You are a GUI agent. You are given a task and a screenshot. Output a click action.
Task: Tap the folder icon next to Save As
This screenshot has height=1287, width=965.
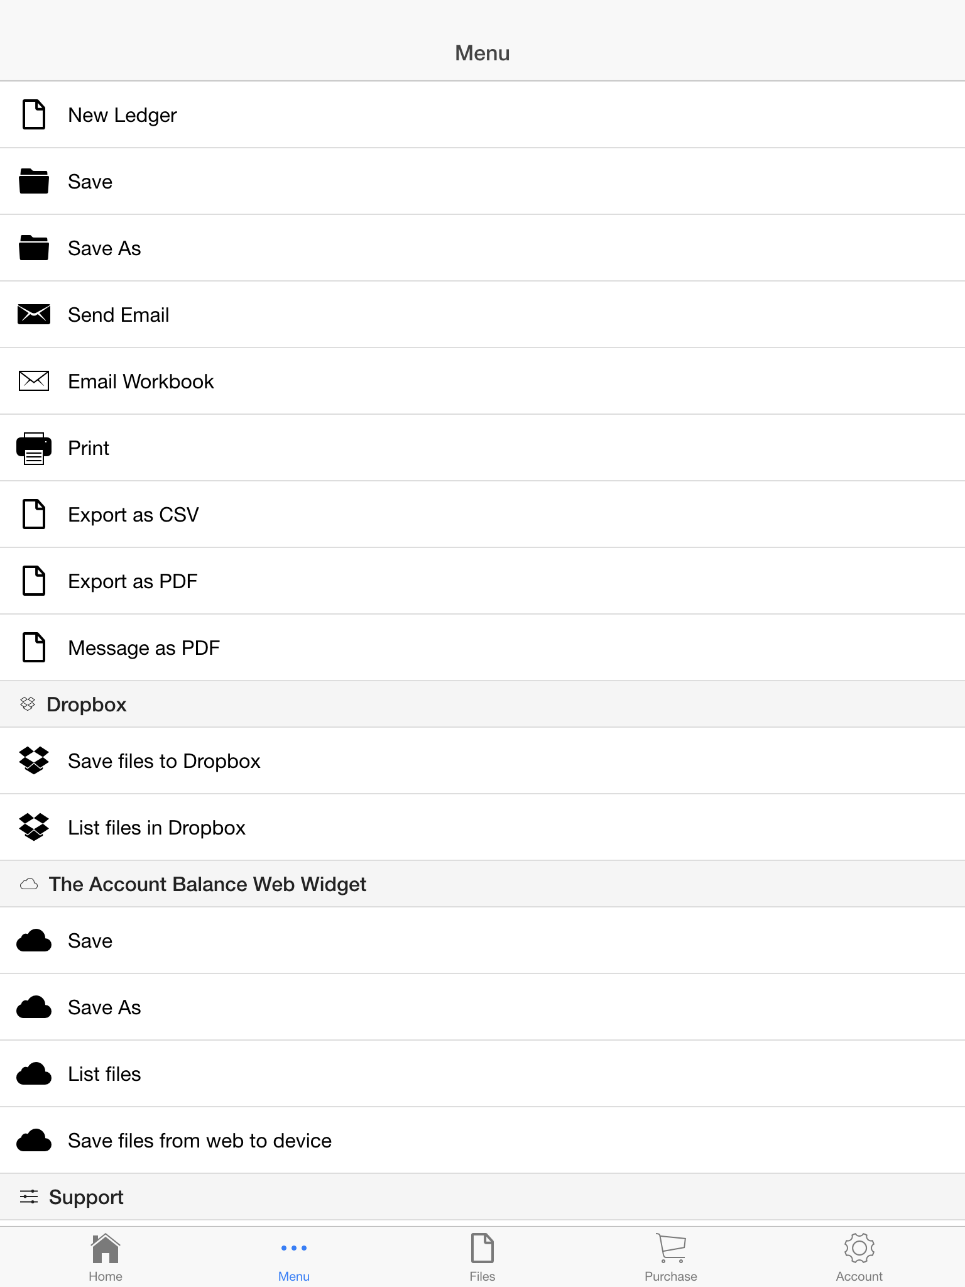click(x=34, y=248)
